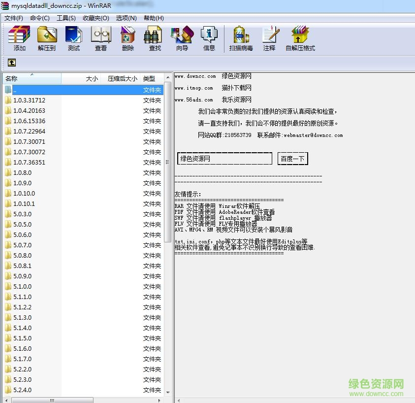Image resolution: width=415 pixels, height=403 pixels.
Task: Click the 自解压格式 (SFX) icon
Action: (299, 37)
